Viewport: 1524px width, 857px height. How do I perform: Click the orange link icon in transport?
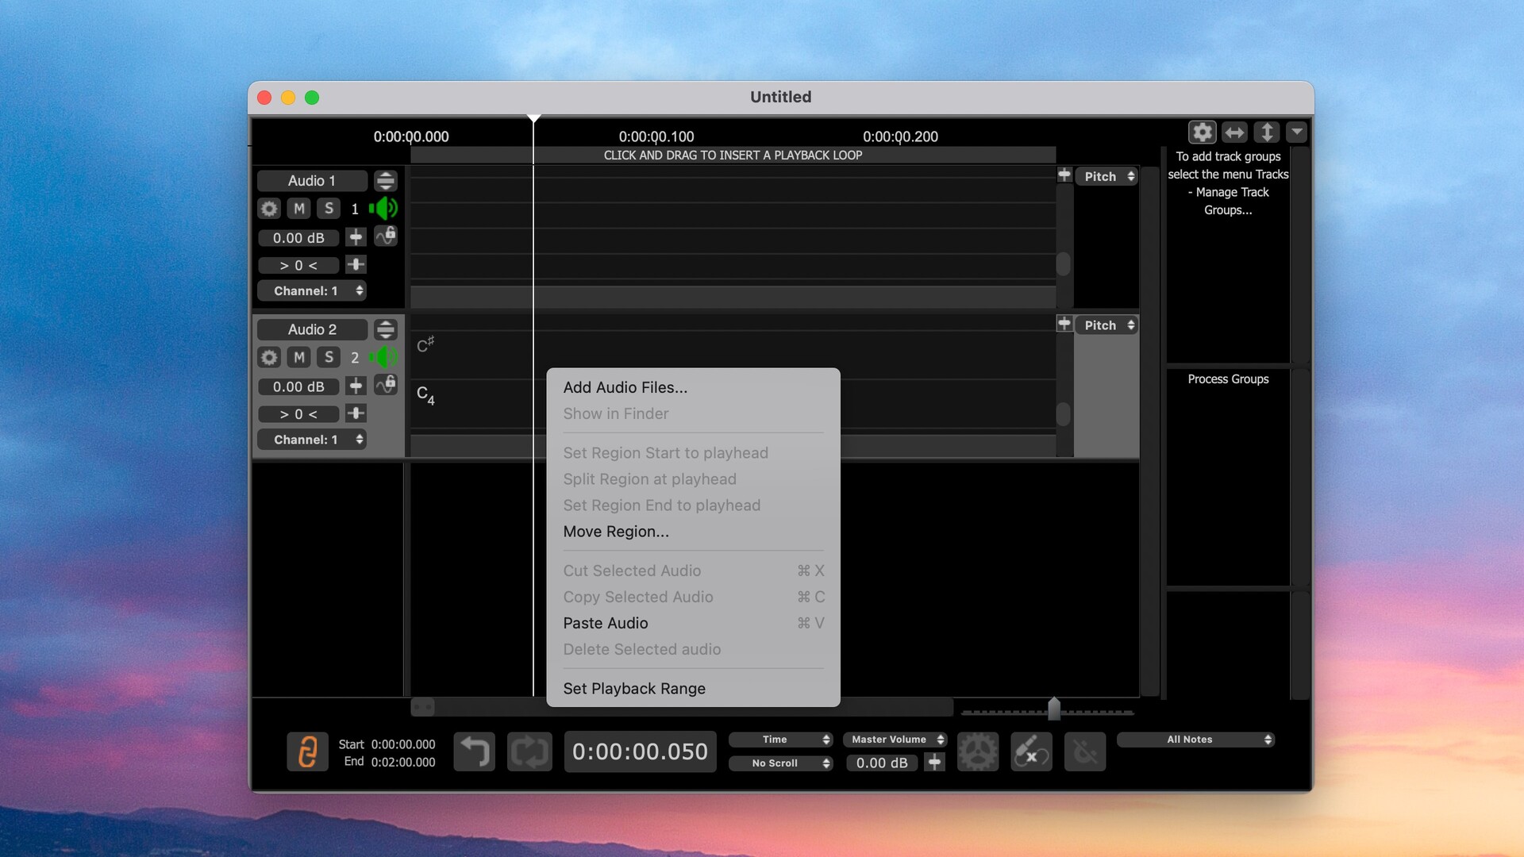pos(307,751)
